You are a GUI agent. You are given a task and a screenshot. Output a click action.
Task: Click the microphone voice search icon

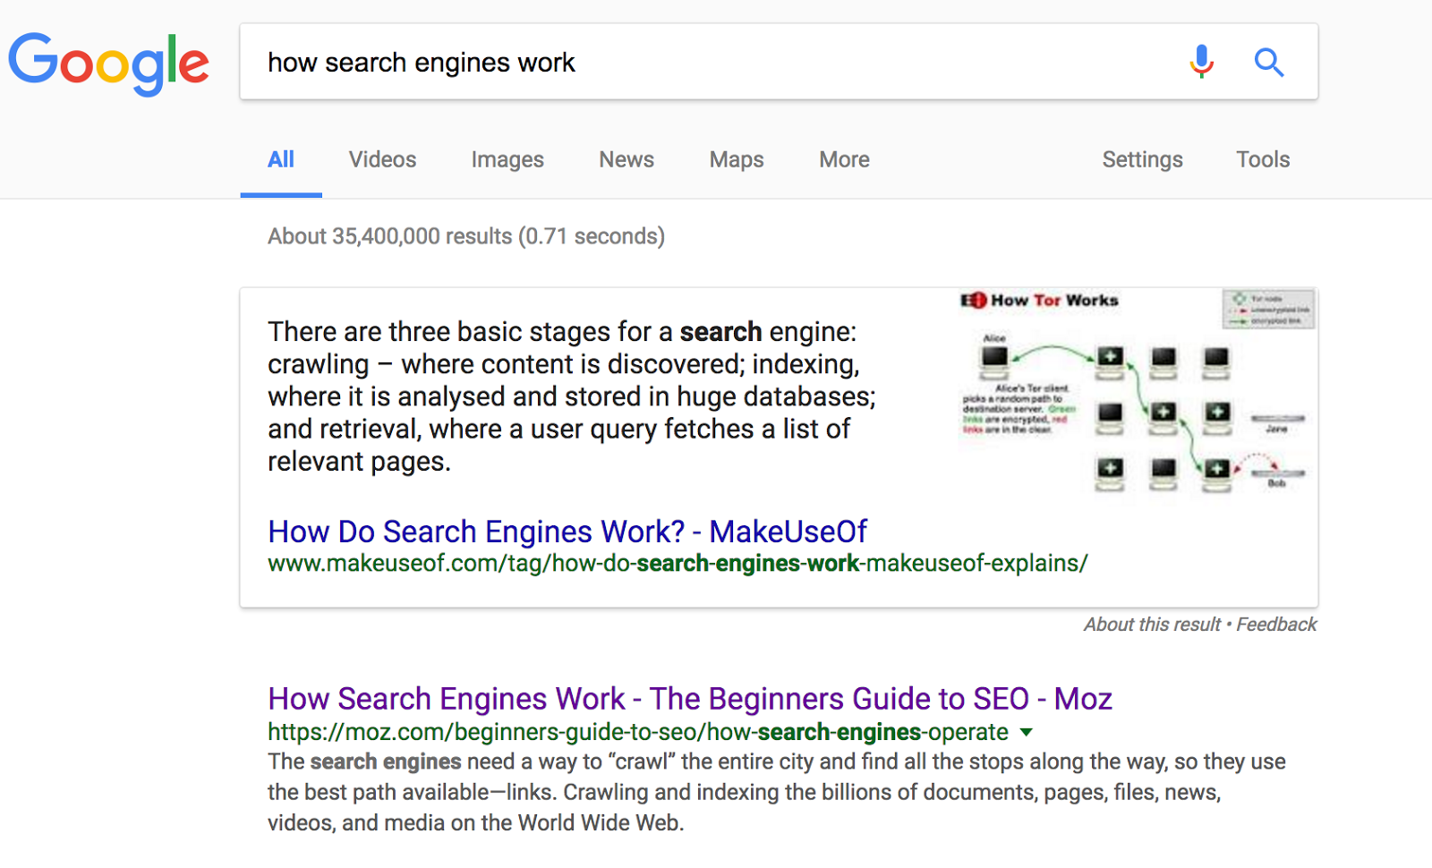click(1202, 62)
